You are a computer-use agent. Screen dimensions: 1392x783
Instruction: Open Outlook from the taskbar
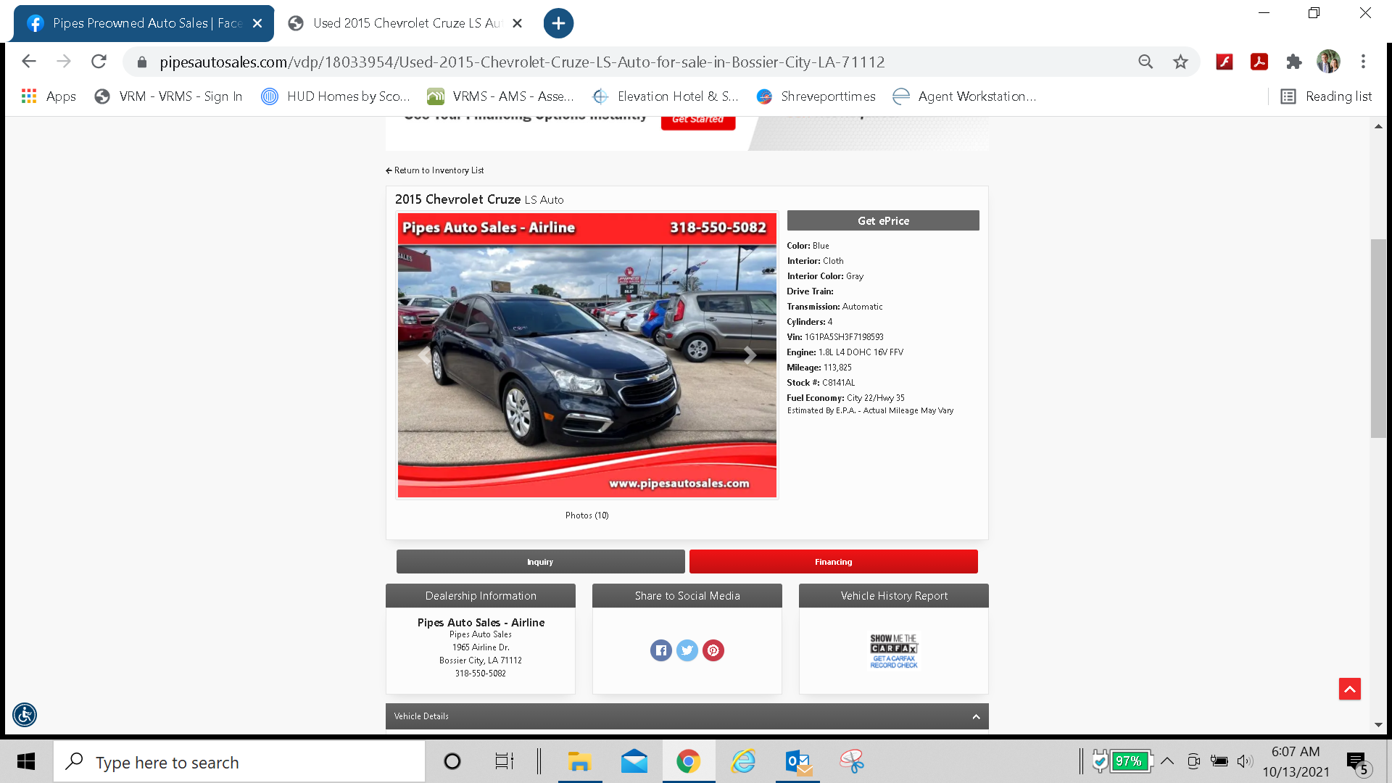(x=798, y=761)
